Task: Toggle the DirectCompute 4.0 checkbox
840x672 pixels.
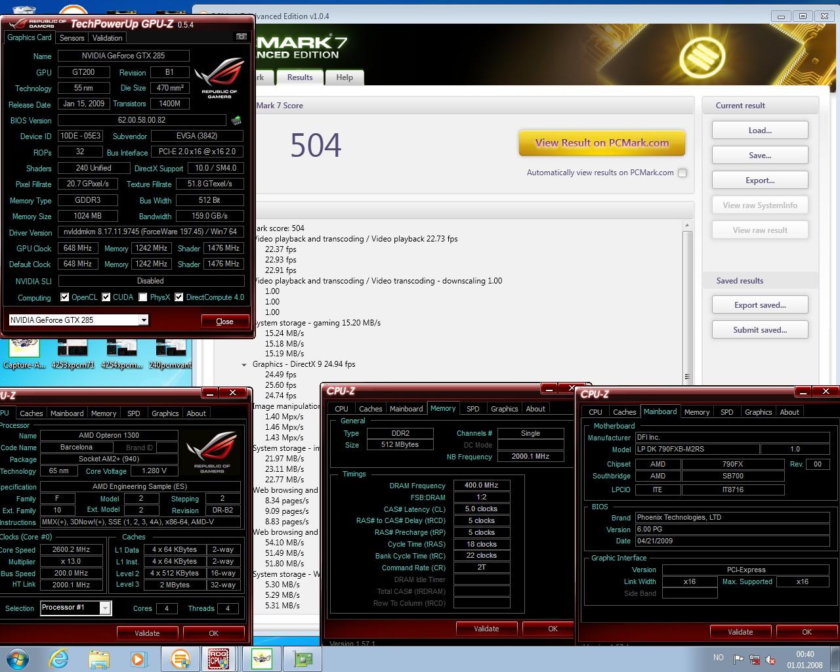Action: [178, 297]
